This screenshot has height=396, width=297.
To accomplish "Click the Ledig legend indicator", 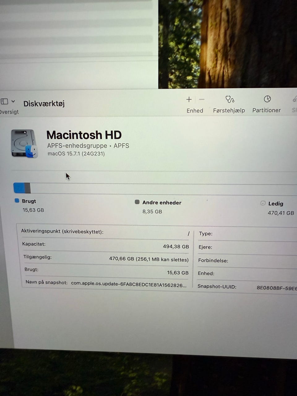I will [263, 203].
